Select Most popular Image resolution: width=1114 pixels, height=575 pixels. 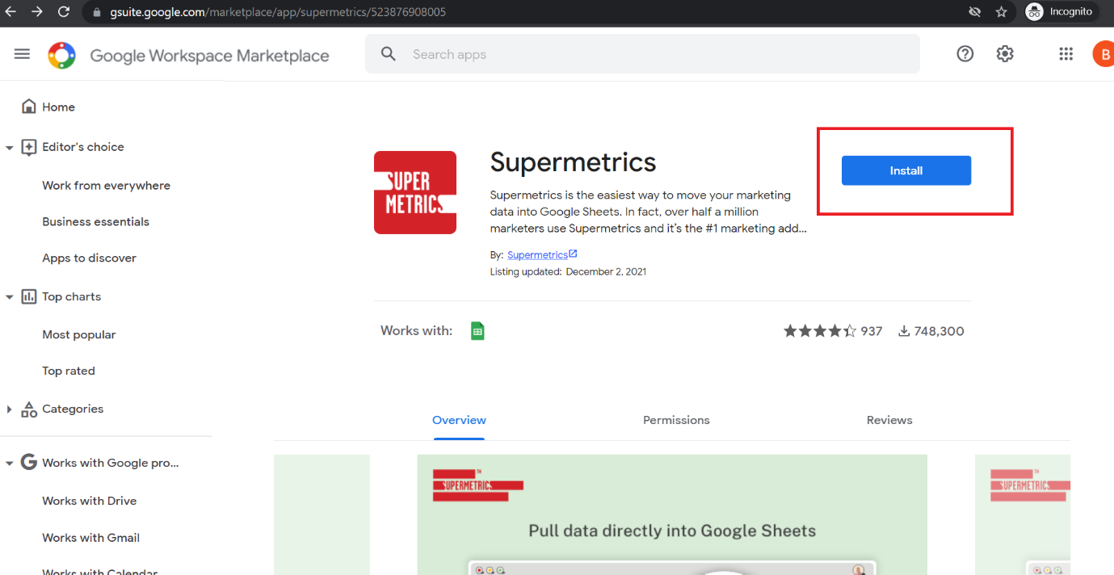tap(79, 334)
